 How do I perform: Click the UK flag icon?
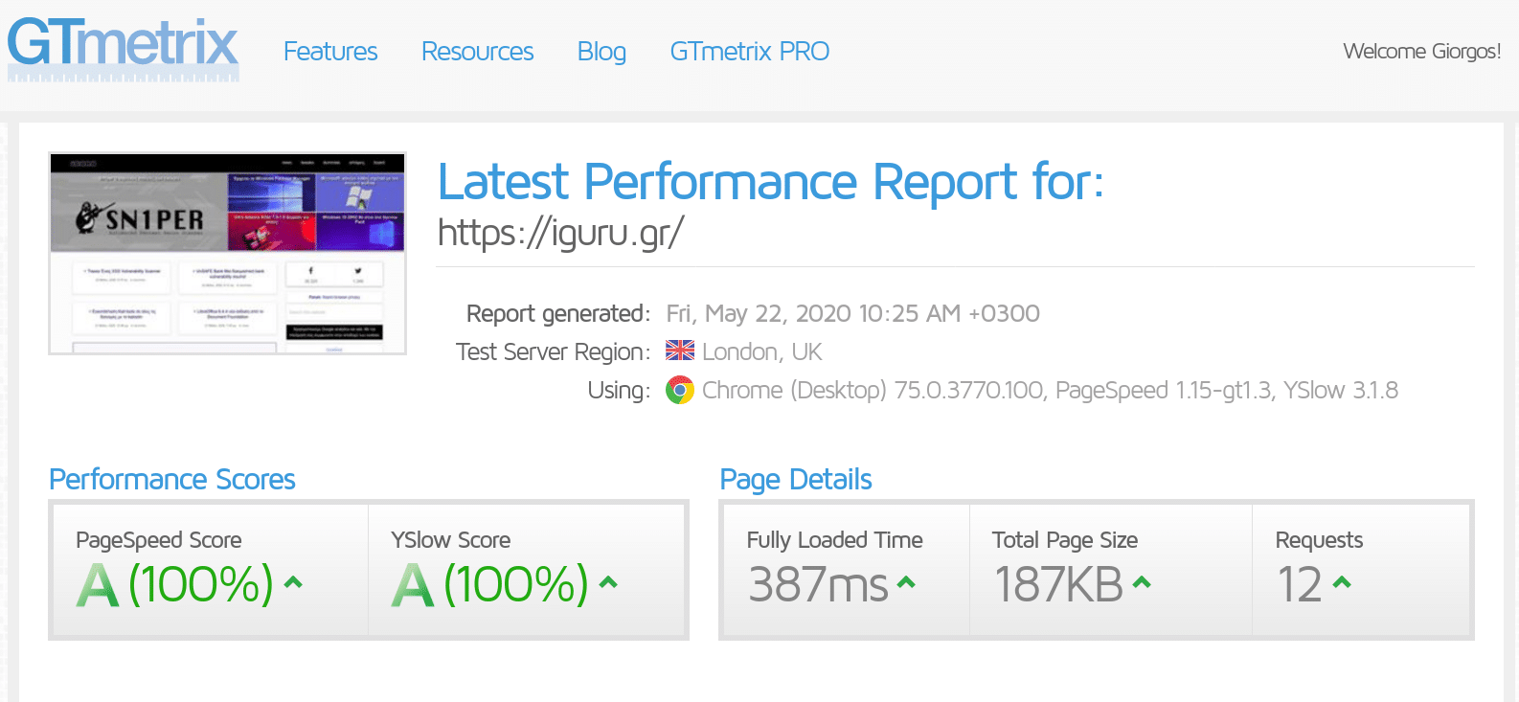click(680, 351)
